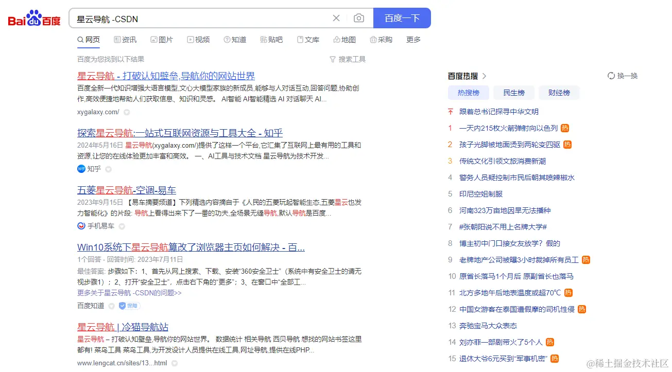Viewport: 672px width, 372px height.
Task: Open 北方多地午后地表温度或超70℃ topic
Action: [x=510, y=293]
